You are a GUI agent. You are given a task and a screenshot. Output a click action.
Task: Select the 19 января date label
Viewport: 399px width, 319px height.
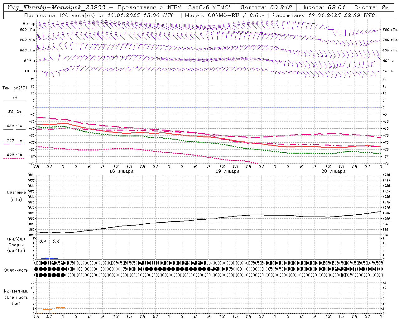click(227, 171)
